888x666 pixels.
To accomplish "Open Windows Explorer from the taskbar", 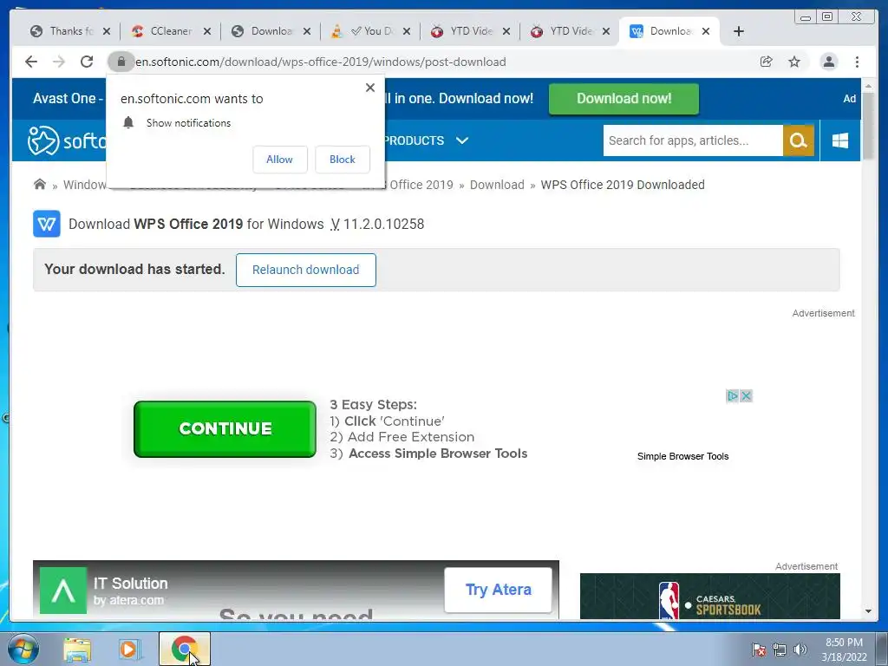I will tap(77, 650).
